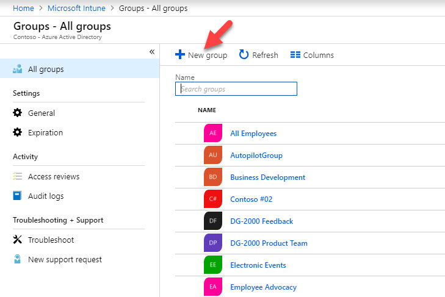
Task: Click the All groups people icon
Action: 17,69
